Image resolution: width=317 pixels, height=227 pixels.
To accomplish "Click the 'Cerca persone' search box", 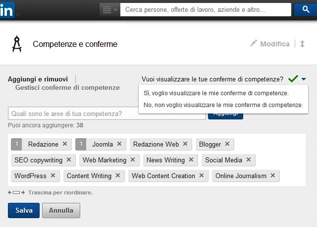I will point(206,9).
